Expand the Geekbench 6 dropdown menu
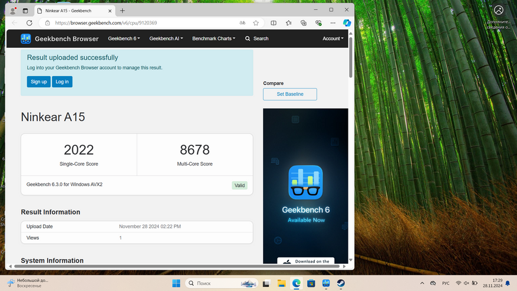517x291 pixels. pos(124,38)
